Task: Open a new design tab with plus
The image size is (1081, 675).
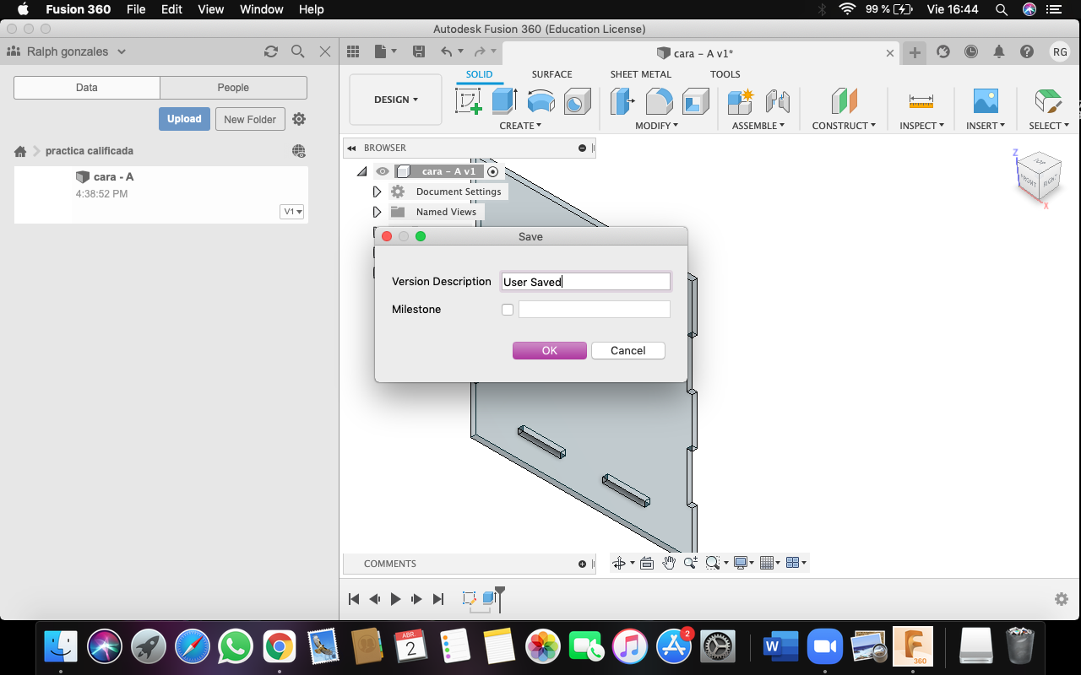Action: tap(915, 52)
